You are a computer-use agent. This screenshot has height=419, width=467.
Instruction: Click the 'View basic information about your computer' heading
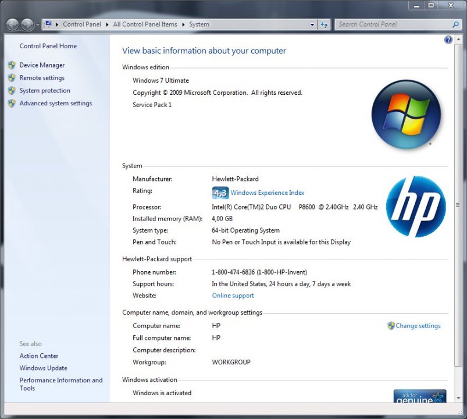204,51
